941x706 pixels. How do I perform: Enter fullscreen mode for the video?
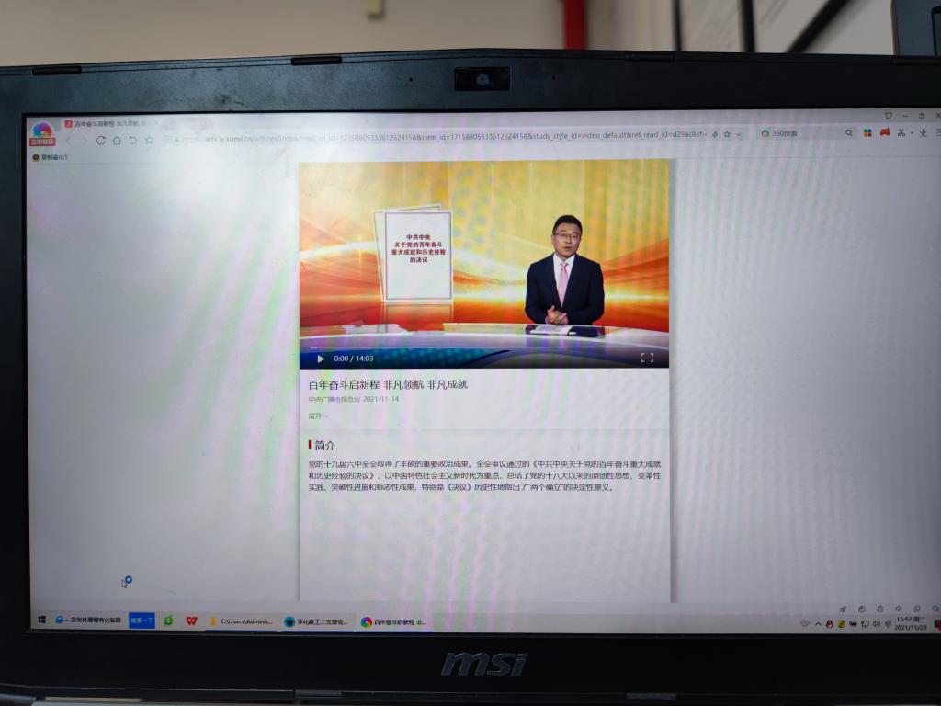647,358
